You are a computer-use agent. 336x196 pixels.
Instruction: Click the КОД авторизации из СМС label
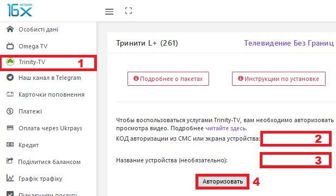pos(188,138)
